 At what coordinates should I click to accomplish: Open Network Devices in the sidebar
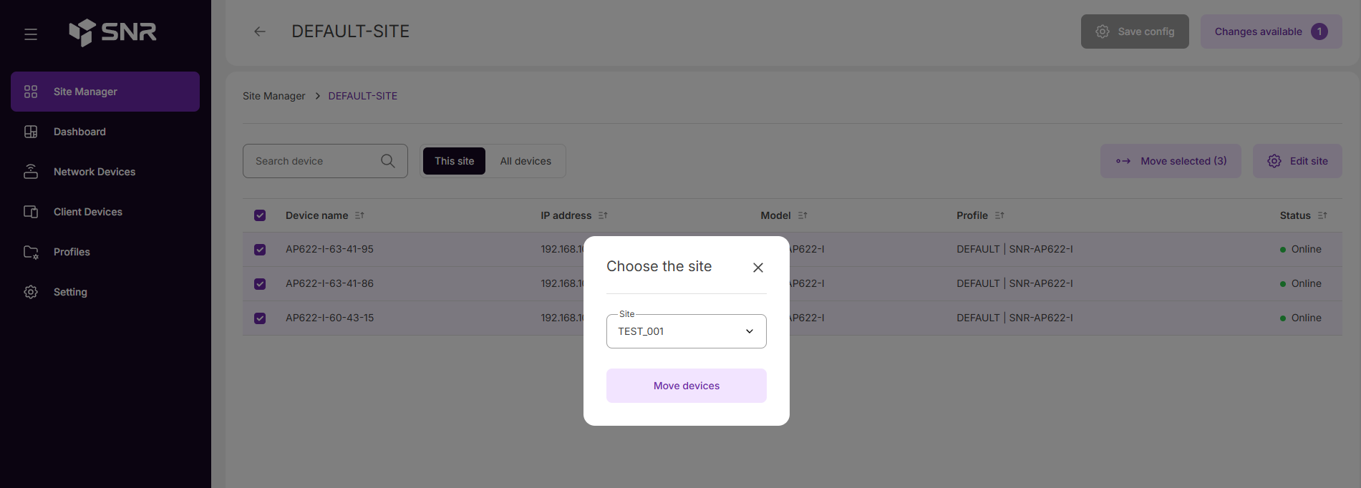(94, 172)
